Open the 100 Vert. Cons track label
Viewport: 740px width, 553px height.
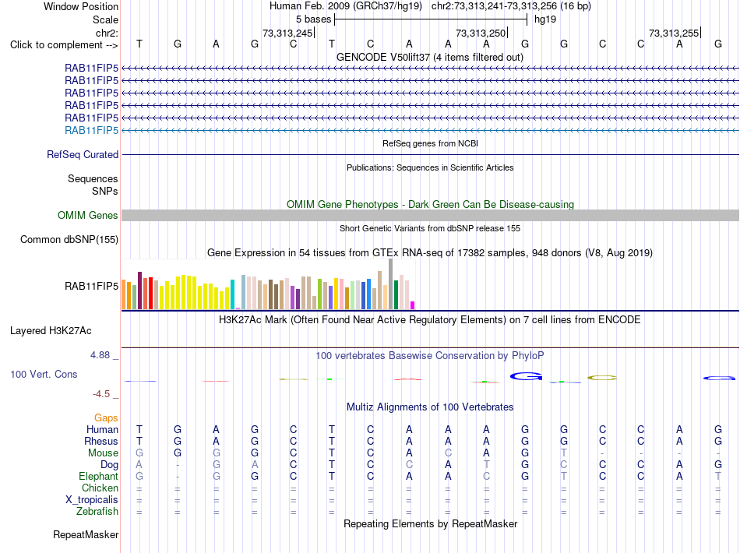pyautogui.click(x=44, y=374)
